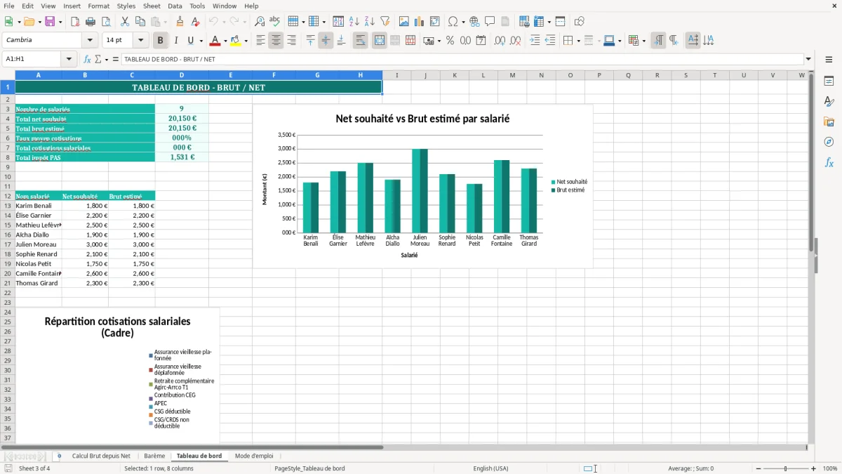This screenshot has width=842, height=474.
Task: Open the File menu
Action: point(9,6)
